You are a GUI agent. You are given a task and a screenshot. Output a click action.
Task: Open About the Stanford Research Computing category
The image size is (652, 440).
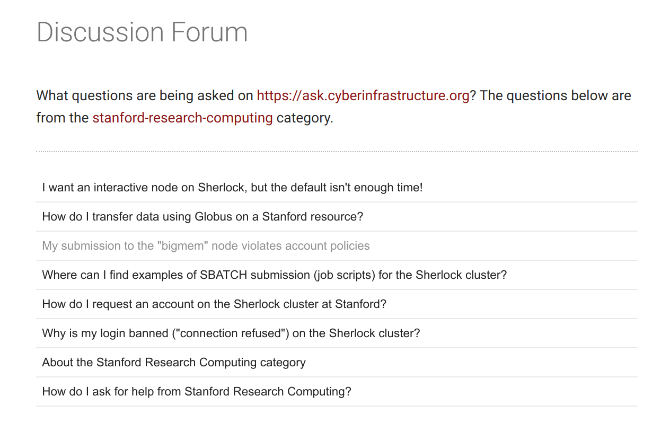pyautogui.click(x=174, y=363)
